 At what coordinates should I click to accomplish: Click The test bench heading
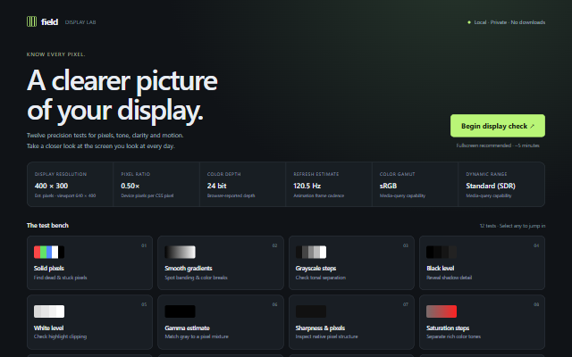click(47, 226)
